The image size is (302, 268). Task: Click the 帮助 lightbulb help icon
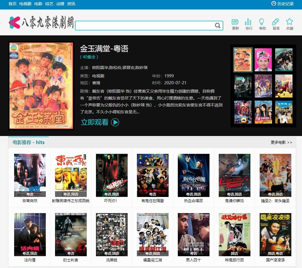tap(262, 22)
